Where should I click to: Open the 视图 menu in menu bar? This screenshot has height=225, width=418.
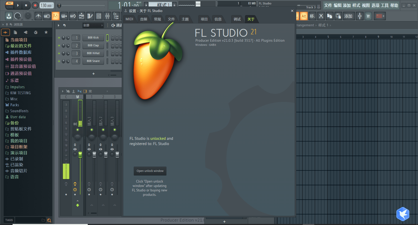click(366, 5)
